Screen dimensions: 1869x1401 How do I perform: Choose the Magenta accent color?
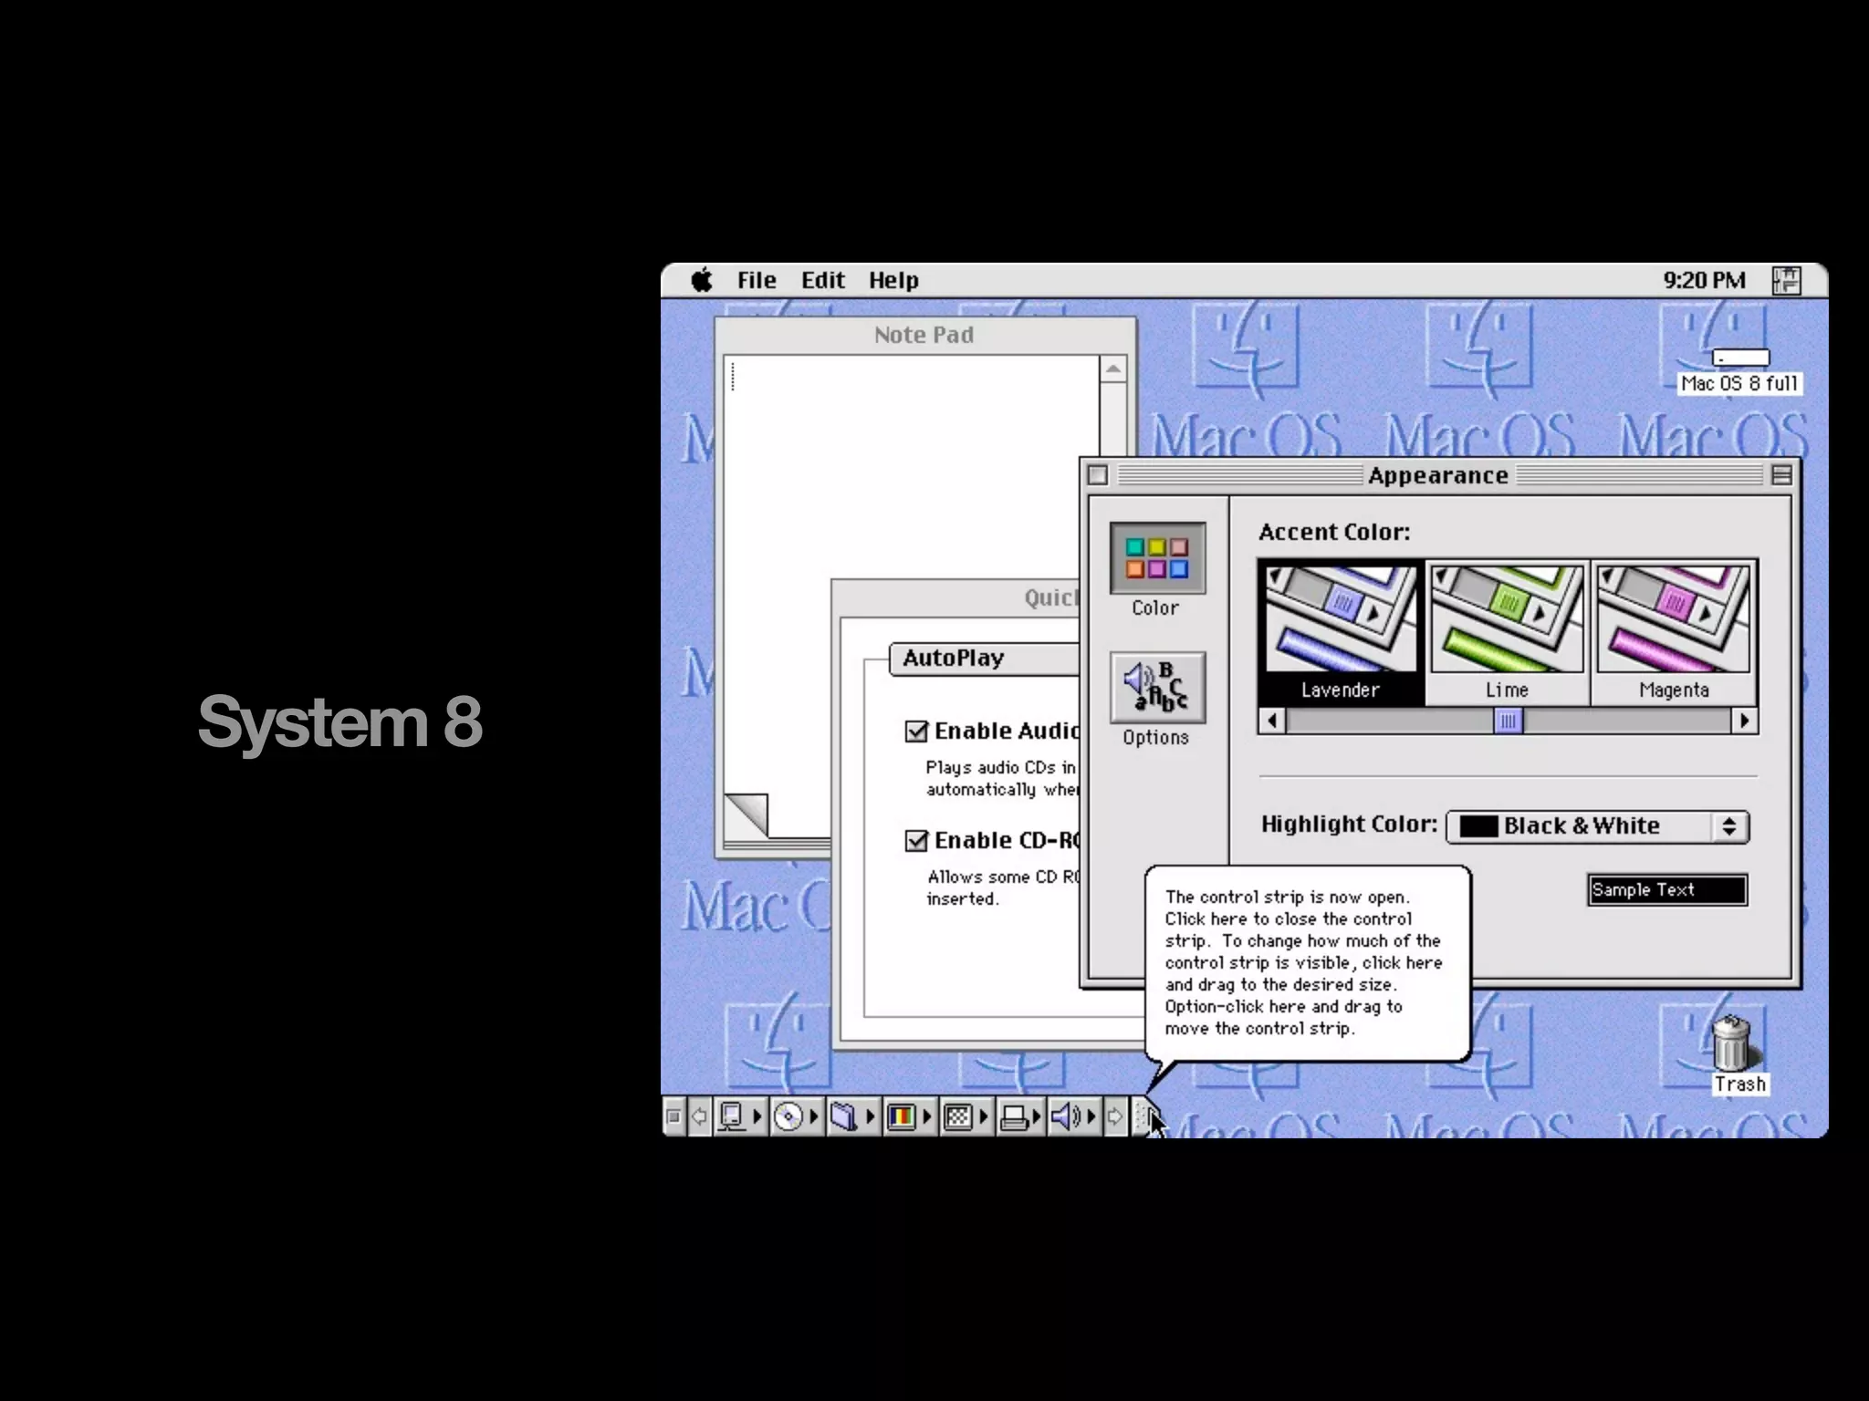[x=1674, y=633]
